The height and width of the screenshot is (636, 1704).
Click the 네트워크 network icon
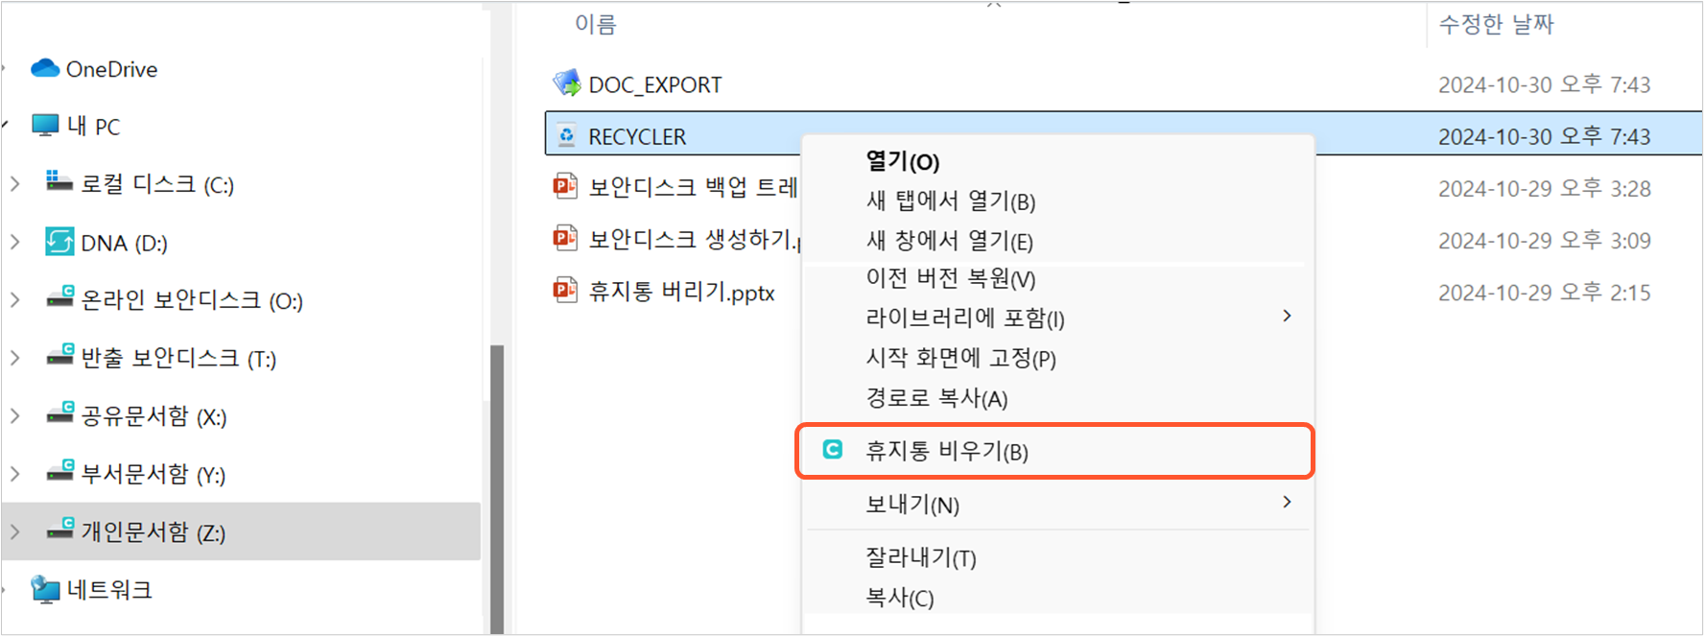(x=45, y=589)
